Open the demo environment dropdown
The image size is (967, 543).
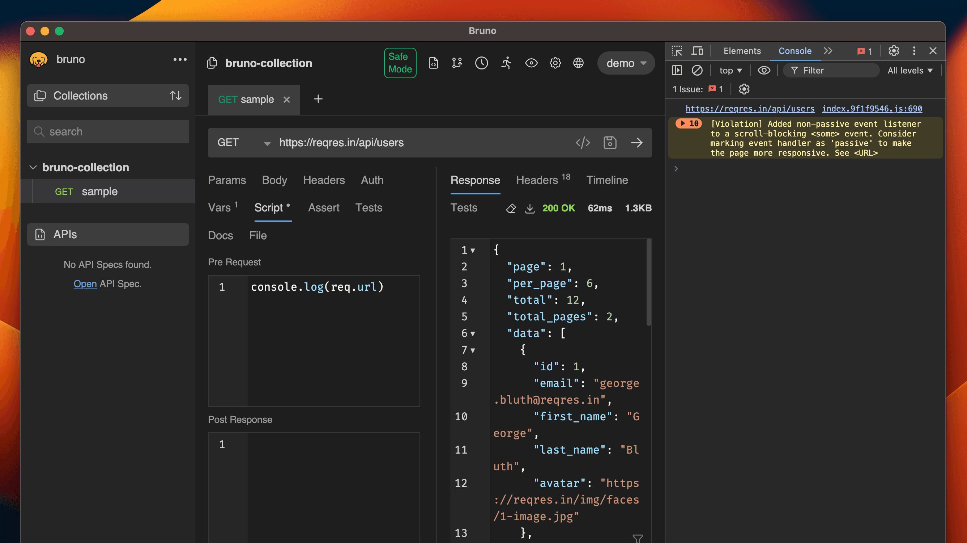(x=626, y=63)
